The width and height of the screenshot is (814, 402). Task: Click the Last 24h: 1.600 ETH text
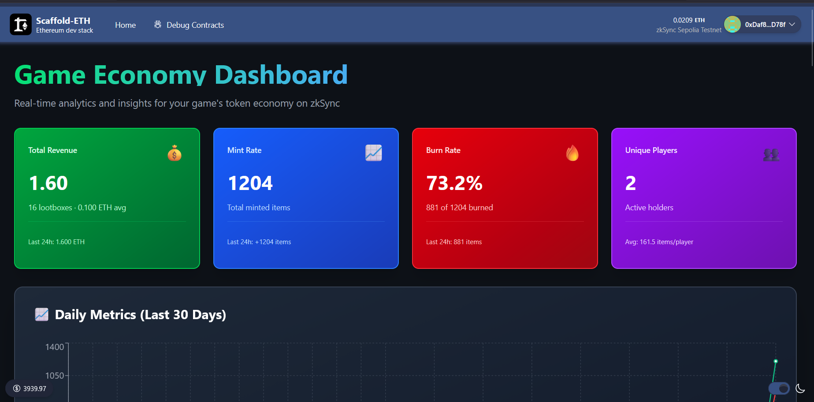(x=56, y=242)
